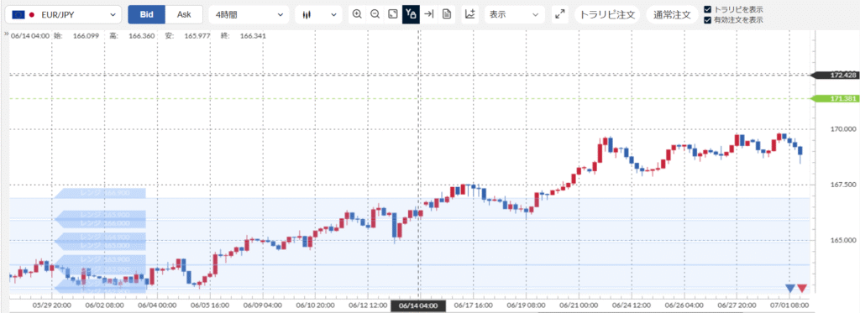The width and height of the screenshot is (860, 313).
Task: Click the 172.428 price label on axis
Action: 836,75
